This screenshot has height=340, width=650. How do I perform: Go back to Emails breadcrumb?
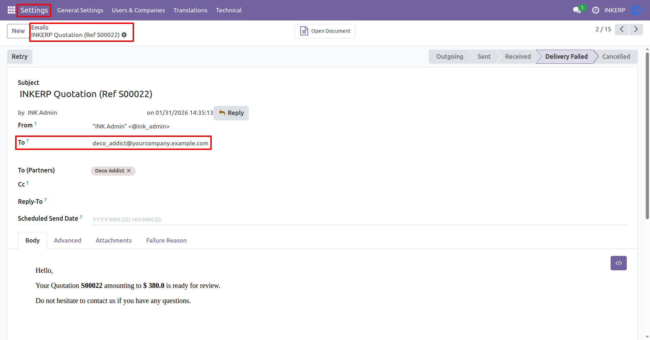point(40,27)
